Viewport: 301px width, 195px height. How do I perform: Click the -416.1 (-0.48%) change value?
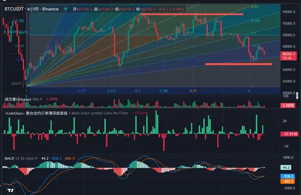[170, 9]
